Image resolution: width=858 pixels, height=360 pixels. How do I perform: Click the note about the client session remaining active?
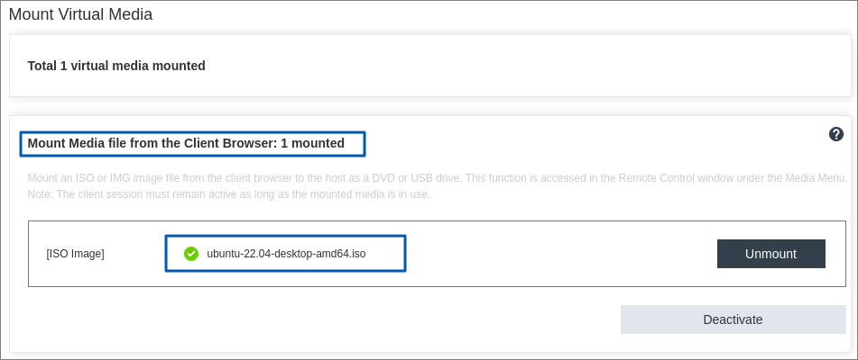[229, 194]
